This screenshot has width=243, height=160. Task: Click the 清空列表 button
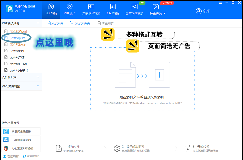point(105,23)
